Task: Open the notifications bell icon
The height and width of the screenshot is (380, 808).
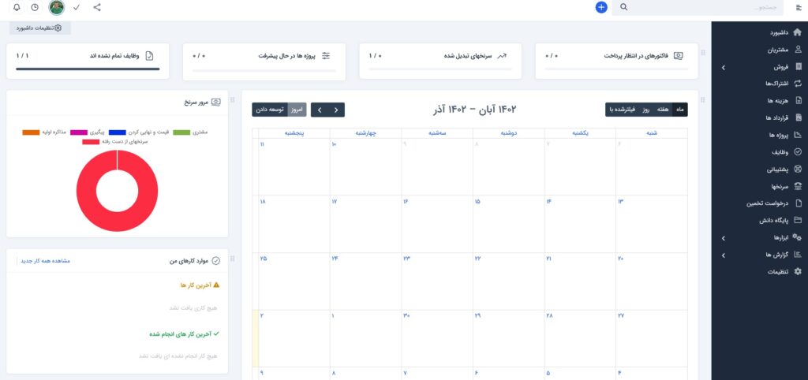Action: (17, 7)
